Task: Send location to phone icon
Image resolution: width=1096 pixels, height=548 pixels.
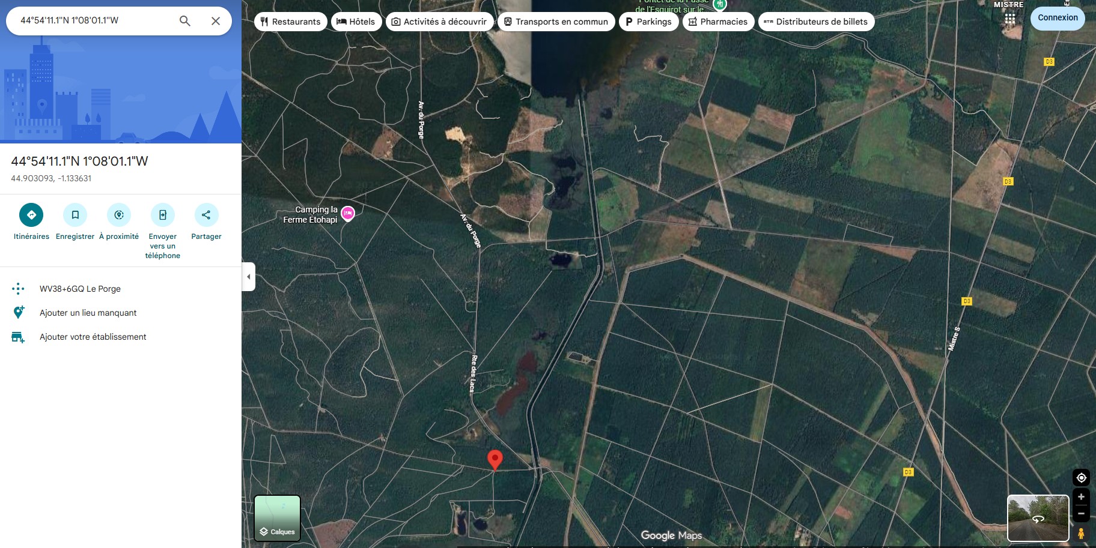Action: (x=163, y=215)
